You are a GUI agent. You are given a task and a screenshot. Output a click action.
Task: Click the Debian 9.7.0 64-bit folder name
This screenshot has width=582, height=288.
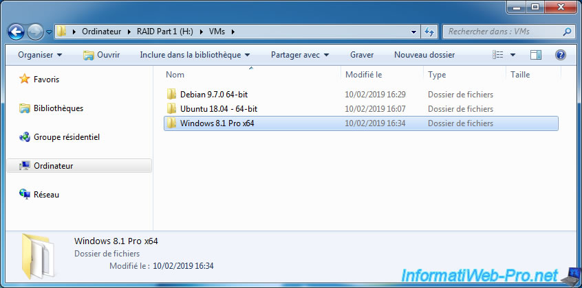coord(214,95)
